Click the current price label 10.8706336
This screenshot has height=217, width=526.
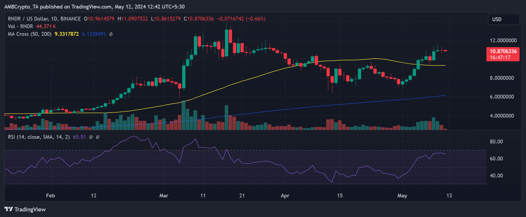[x=503, y=51]
